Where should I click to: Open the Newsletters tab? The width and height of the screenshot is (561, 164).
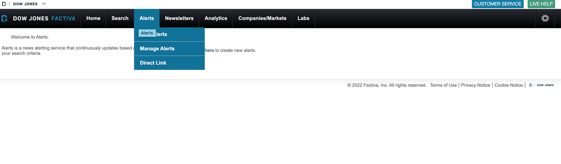[x=179, y=18]
